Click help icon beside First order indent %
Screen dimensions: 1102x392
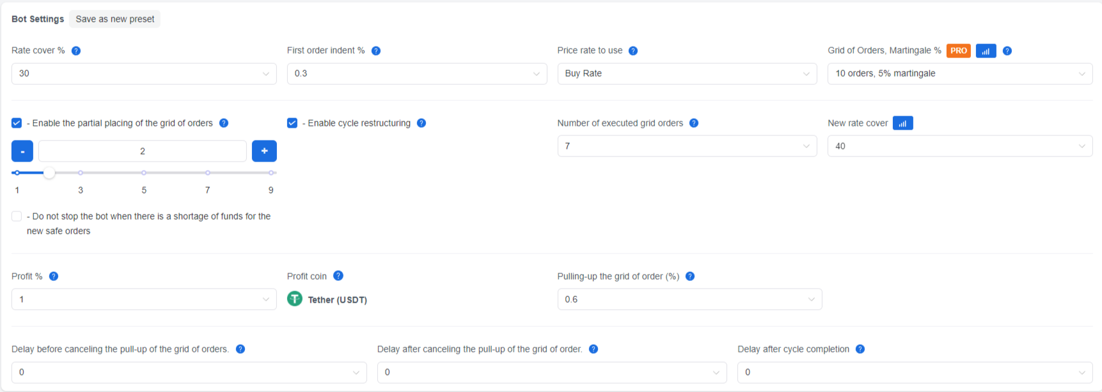coord(376,50)
